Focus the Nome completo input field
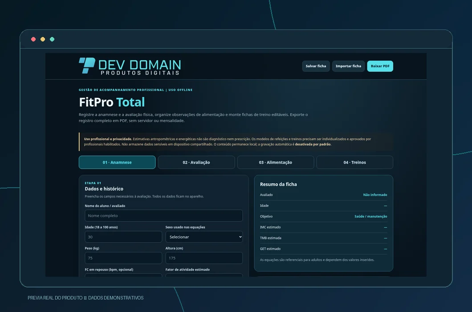Image resolution: width=472 pixels, height=312 pixels. [x=164, y=216]
